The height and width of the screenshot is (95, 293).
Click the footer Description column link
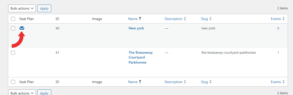(x=173, y=82)
